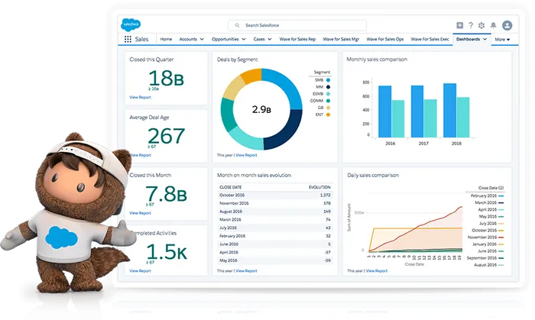The width and height of the screenshot is (535, 320).
Task: Click the search magnifier icon
Action: click(x=237, y=25)
